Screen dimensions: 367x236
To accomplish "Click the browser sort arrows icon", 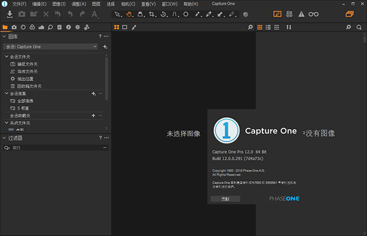I will pos(289,27).
